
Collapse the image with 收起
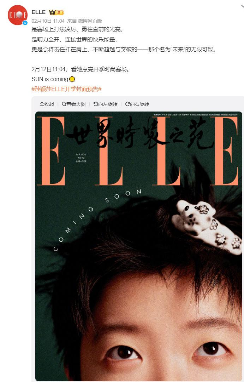[x=47, y=104]
